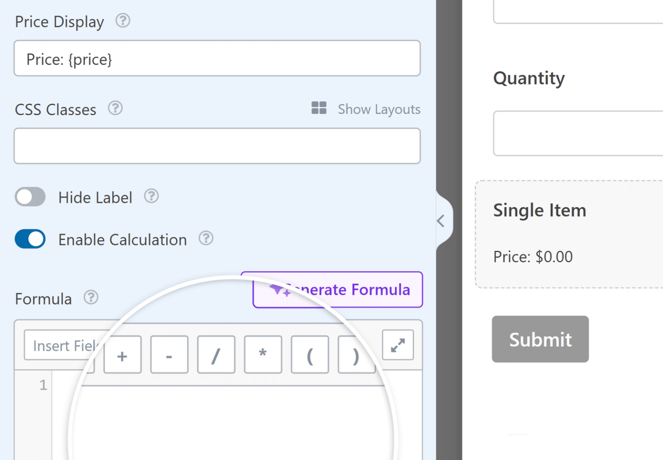
Task: Open the Formula help tooltip
Action: pos(91,297)
